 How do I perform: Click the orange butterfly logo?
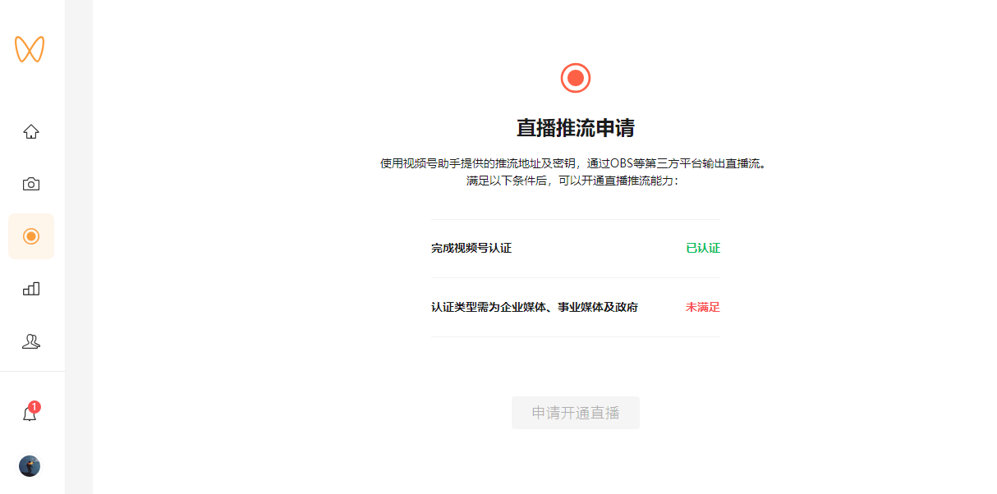(x=30, y=49)
